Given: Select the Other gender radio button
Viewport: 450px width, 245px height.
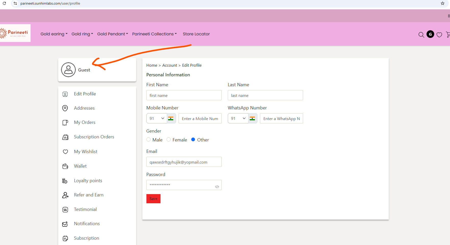Looking at the screenshot, I should (x=193, y=139).
